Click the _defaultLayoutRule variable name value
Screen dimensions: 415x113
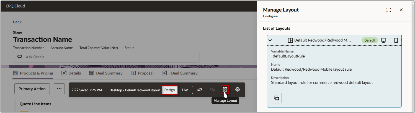(x=288, y=56)
